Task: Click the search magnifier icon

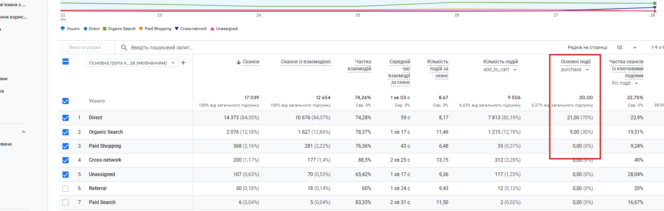Action: [124, 48]
